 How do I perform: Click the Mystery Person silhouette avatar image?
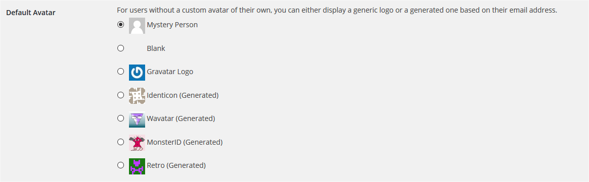coord(137,26)
